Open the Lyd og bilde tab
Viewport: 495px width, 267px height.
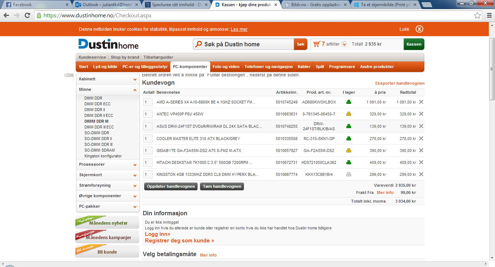(105, 67)
